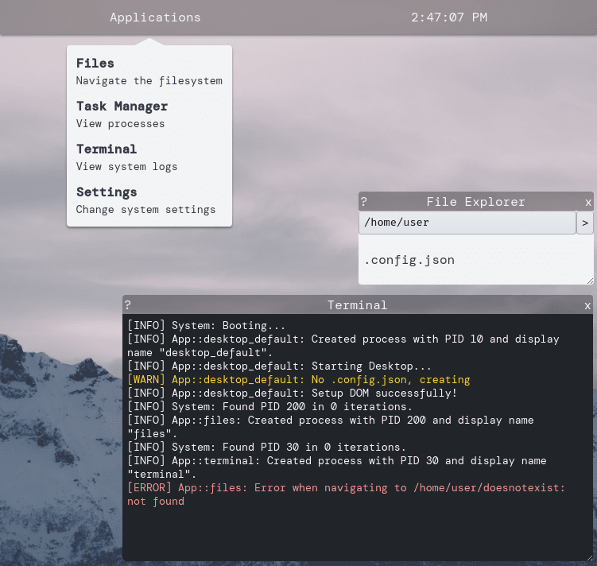
Task: Select the .config.json file
Action: point(409,260)
